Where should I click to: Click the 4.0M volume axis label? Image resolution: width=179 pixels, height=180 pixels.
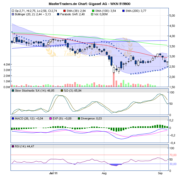(7, 64)
